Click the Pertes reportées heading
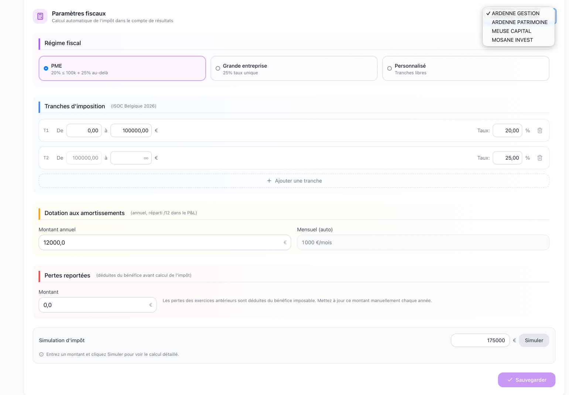Screen dimensions: 569x395 (x=67, y=276)
